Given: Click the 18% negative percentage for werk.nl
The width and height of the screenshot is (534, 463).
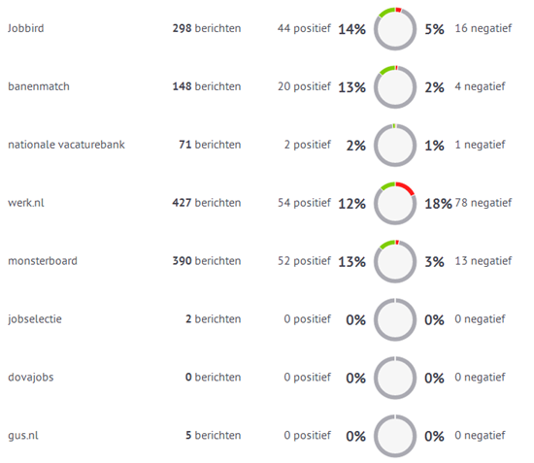Looking at the screenshot, I should [438, 204].
